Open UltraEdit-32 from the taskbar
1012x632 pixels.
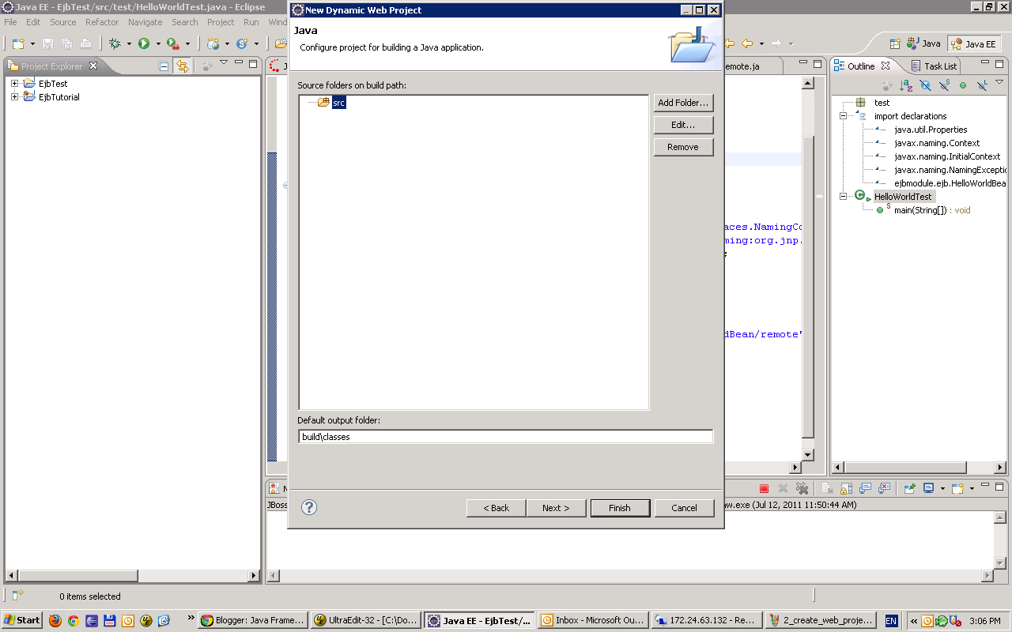tap(365, 620)
